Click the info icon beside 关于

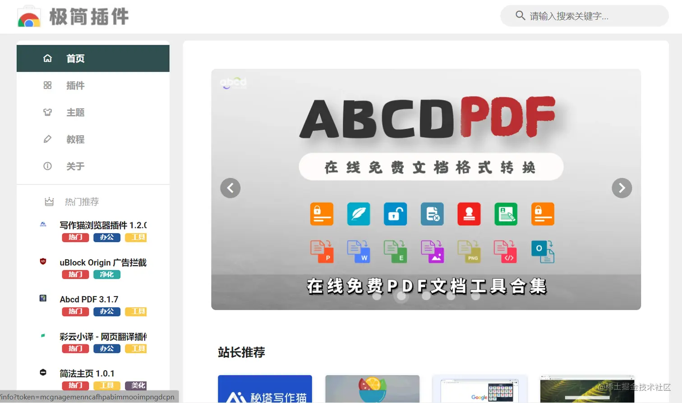tap(47, 166)
